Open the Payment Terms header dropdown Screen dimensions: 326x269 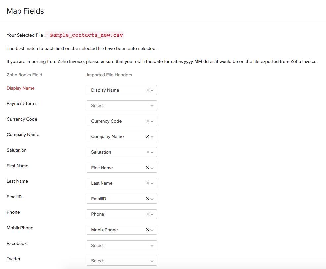pyautogui.click(x=122, y=105)
